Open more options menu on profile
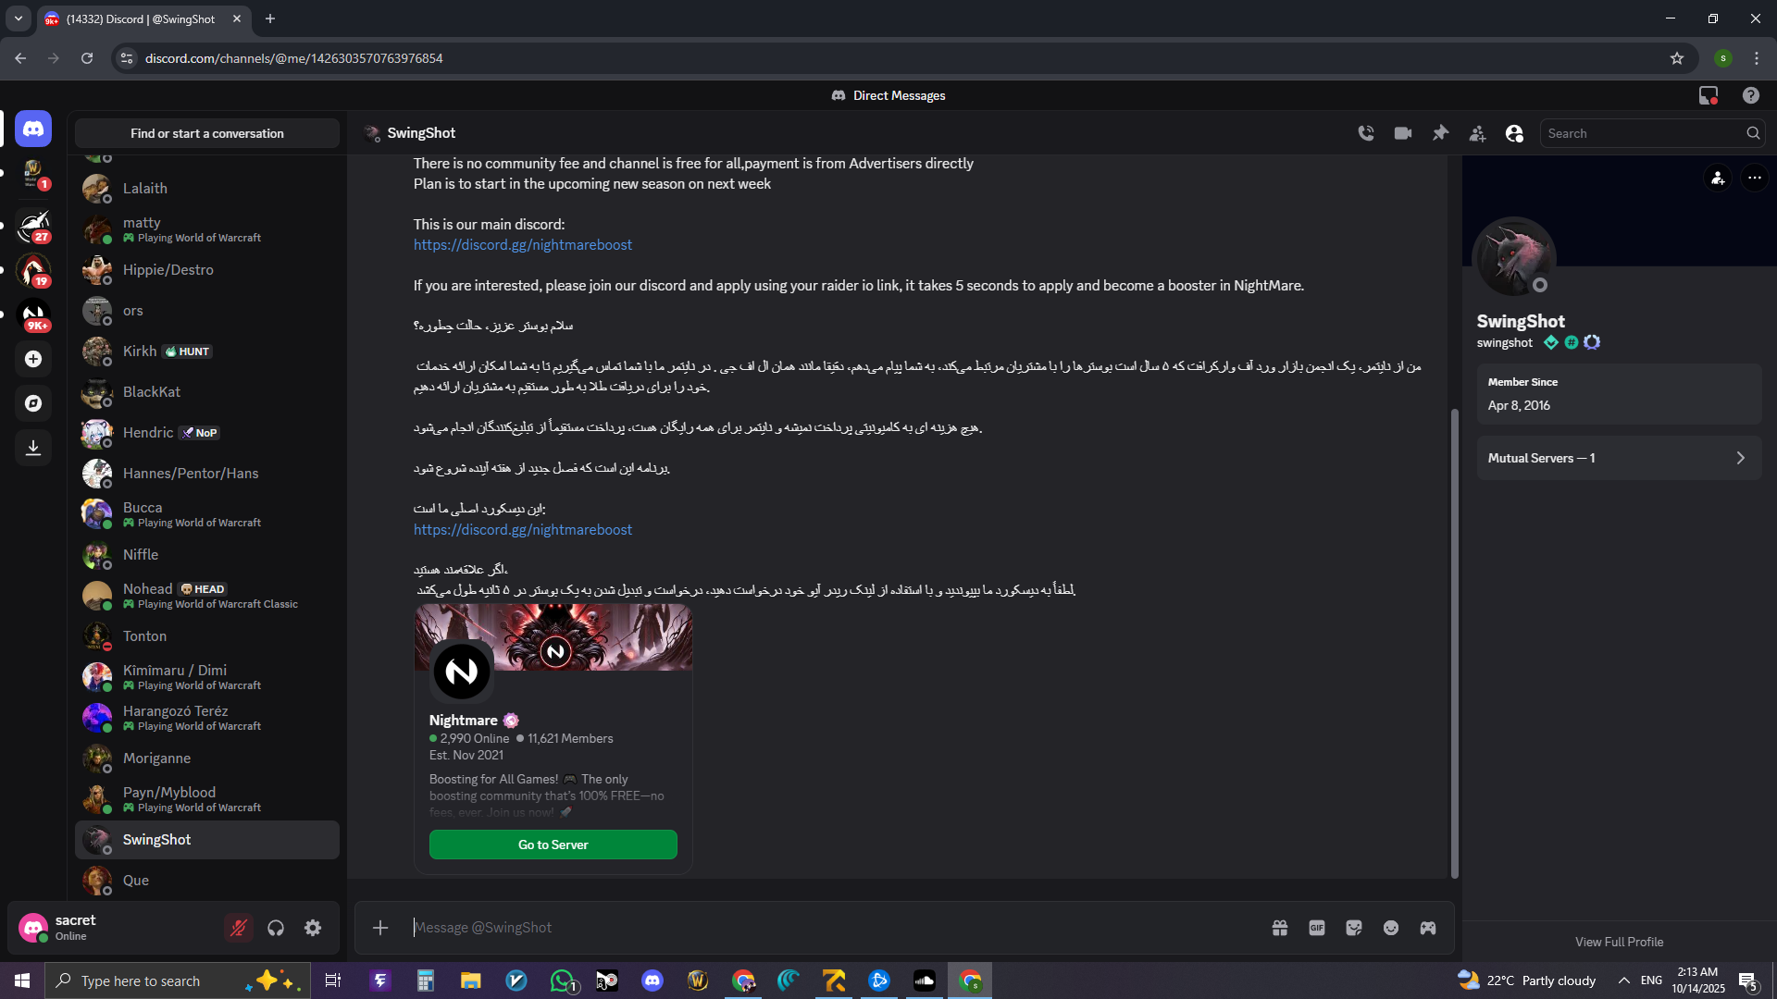This screenshot has height=999, width=1777. click(x=1754, y=178)
